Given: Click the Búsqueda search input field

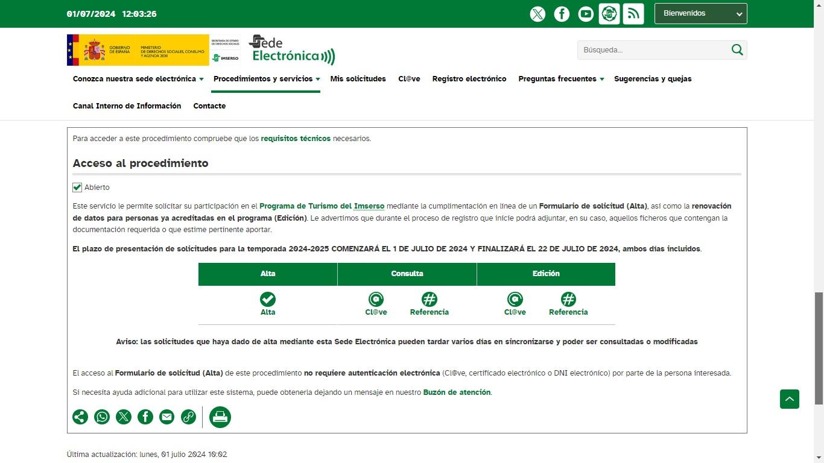Looking at the screenshot, I should point(653,50).
